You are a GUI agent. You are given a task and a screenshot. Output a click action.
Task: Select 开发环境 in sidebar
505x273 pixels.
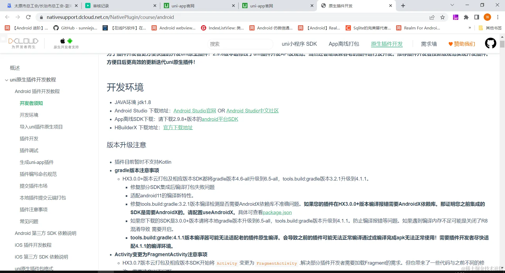pos(29,115)
